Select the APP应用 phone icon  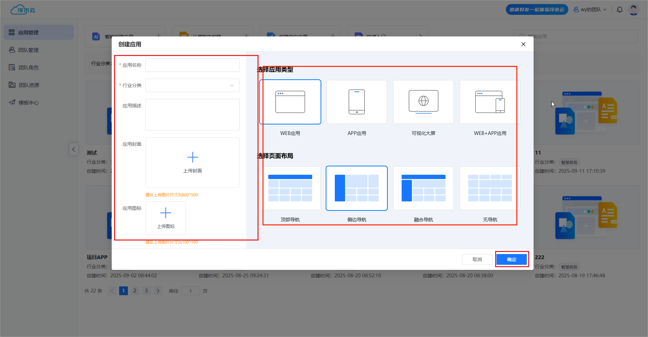pos(356,102)
